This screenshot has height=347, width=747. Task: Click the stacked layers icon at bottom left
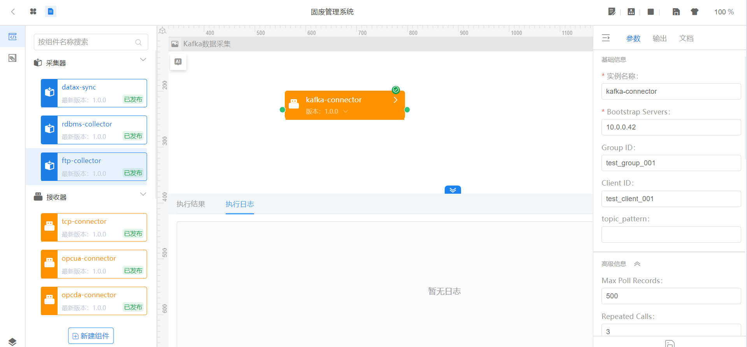pos(12,342)
